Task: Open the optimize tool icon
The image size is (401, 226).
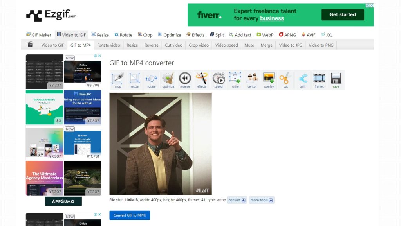Action: pos(168,78)
